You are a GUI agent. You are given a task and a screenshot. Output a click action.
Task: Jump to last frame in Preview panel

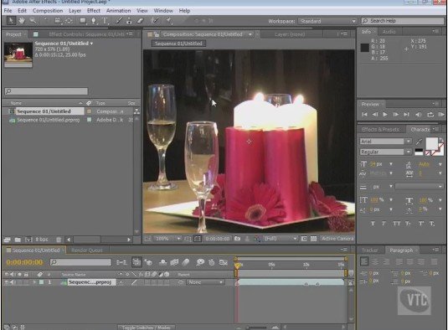(x=406, y=114)
